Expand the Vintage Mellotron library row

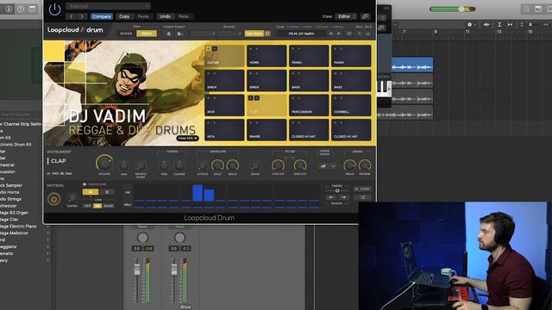[x=48, y=233]
